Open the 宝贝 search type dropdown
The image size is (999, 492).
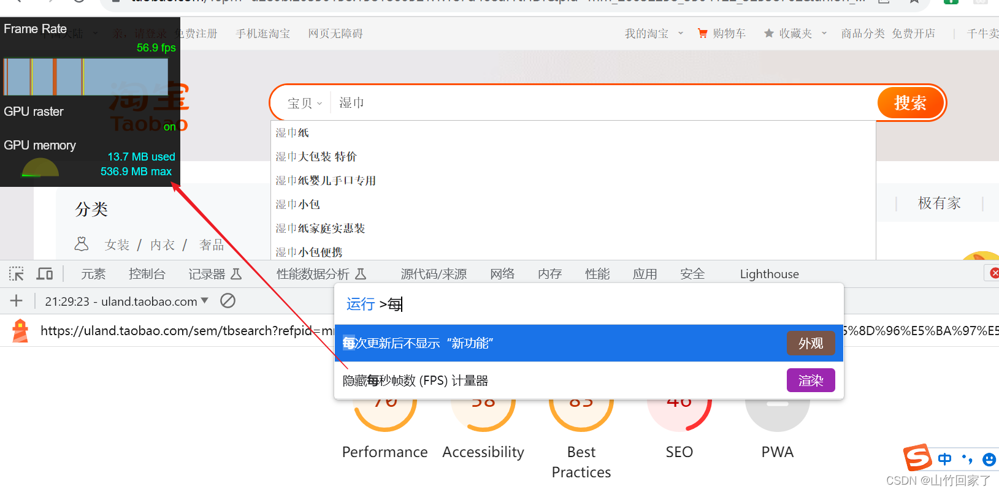click(x=305, y=103)
